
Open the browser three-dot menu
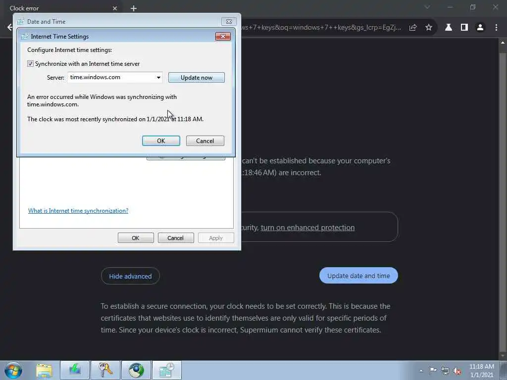click(x=496, y=28)
